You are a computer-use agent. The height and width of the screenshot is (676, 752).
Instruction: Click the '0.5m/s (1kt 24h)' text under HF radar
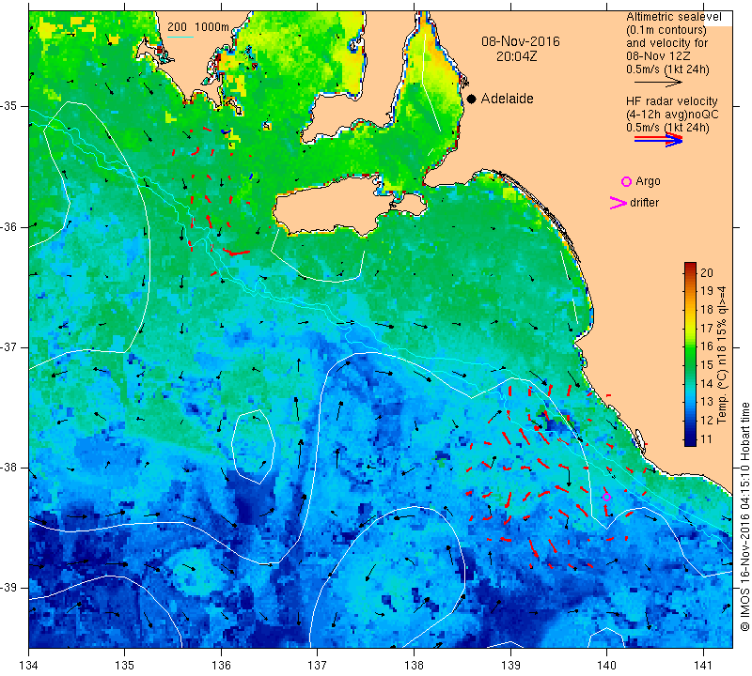click(x=667, y=128)
